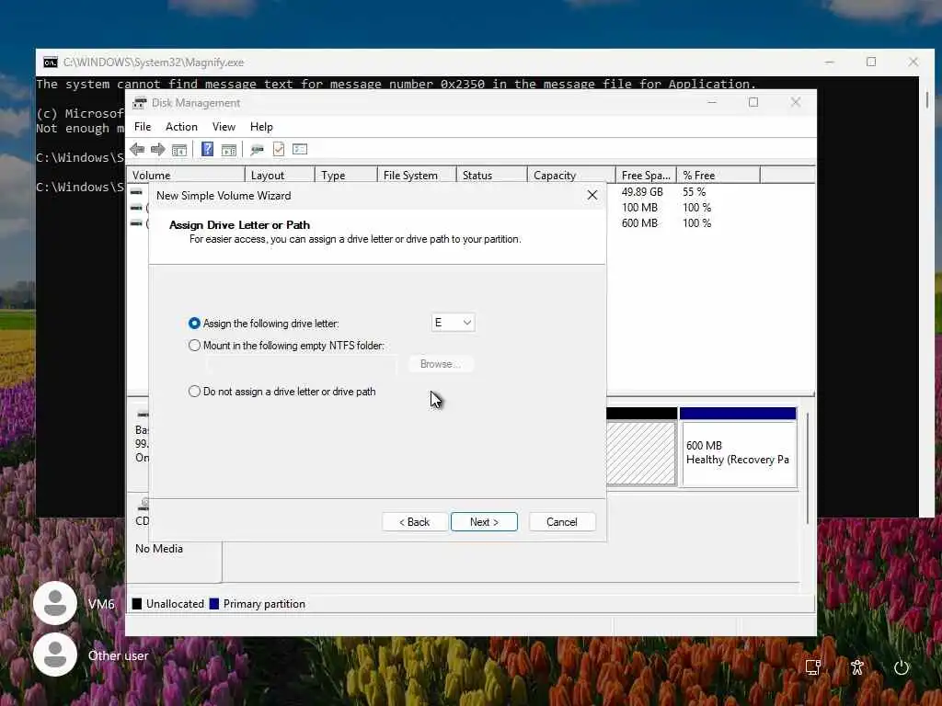
Task: Click the disk pane vertical scrollbar
Action: (x=808, y=468)
